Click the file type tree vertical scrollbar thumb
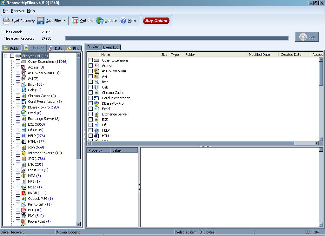The height and width of the screenshot is (236, 325). 78,108
